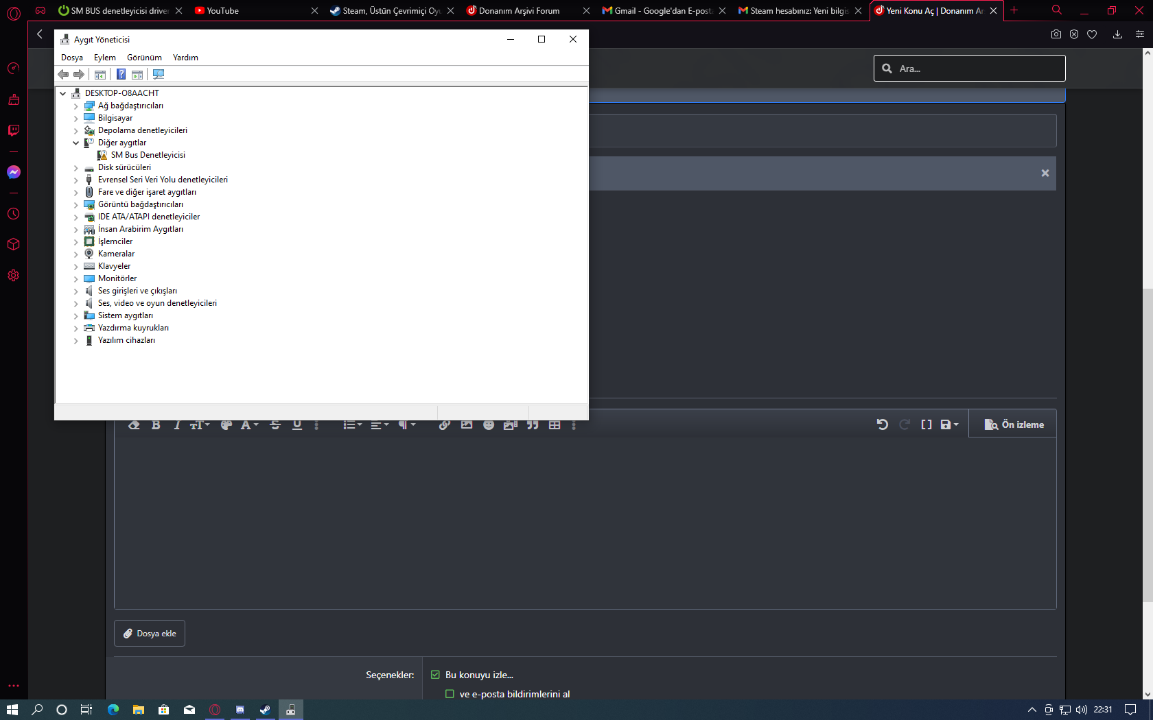
Task: Insert link via chain icon in editor
Action: 445,425
